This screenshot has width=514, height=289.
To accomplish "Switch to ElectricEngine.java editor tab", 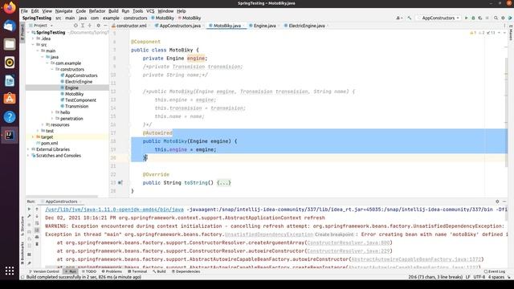I will 304,26.
